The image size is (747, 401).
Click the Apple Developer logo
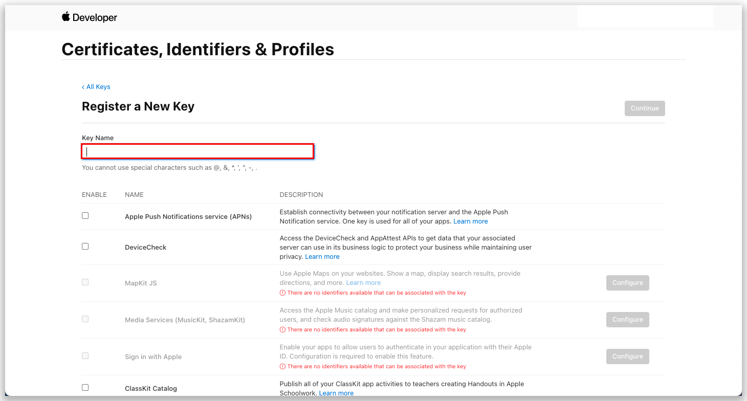[90, 17]
